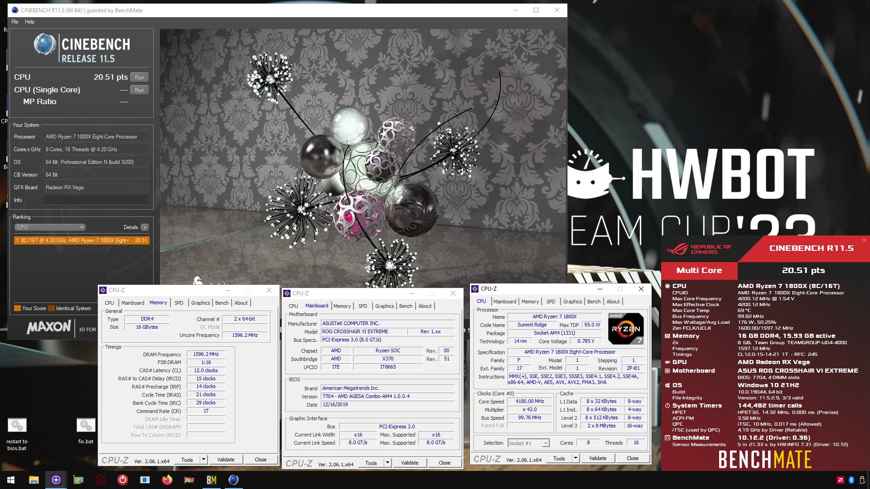870x489 pixels.
Task: Expand the Tools arrow in the Mainboard CPU-Z window
Action: (x=387, y=463)
